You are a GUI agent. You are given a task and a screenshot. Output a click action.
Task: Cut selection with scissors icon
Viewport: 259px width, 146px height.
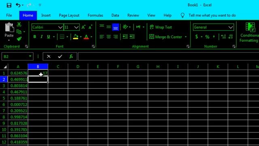[19, 24]
